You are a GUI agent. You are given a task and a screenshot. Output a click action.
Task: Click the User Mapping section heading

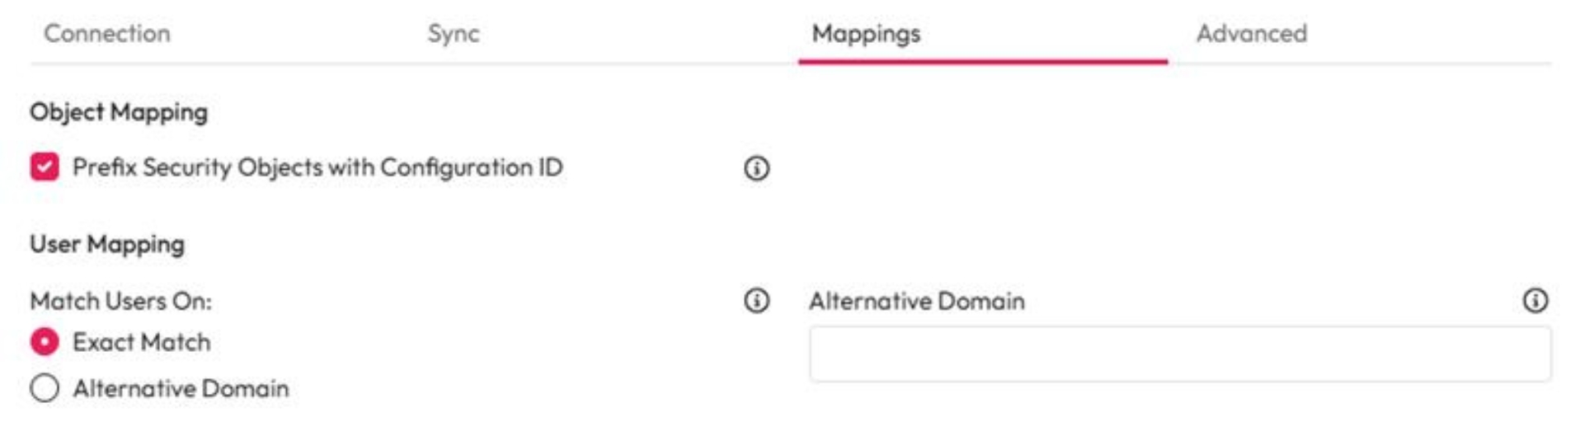coord(107,244)
